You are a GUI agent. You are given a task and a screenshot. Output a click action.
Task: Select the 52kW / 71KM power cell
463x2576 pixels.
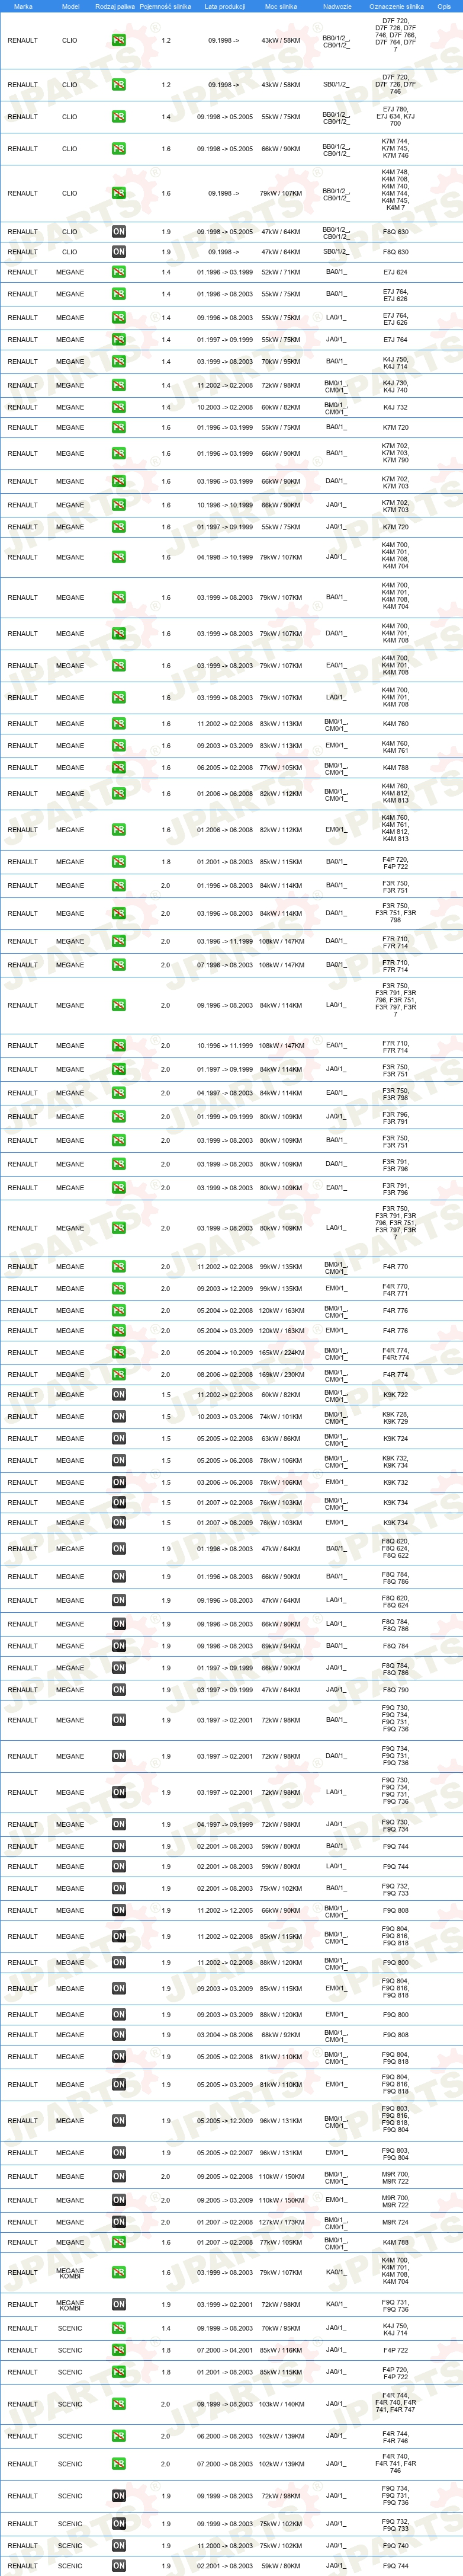click(x=281, y=272)
